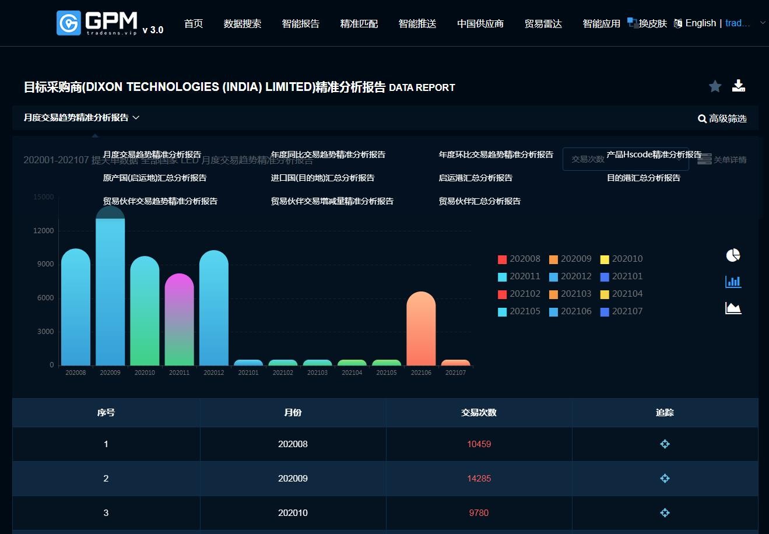Collapse the 月度交易趋势精准分析报告 dropdown

(82, 117)
